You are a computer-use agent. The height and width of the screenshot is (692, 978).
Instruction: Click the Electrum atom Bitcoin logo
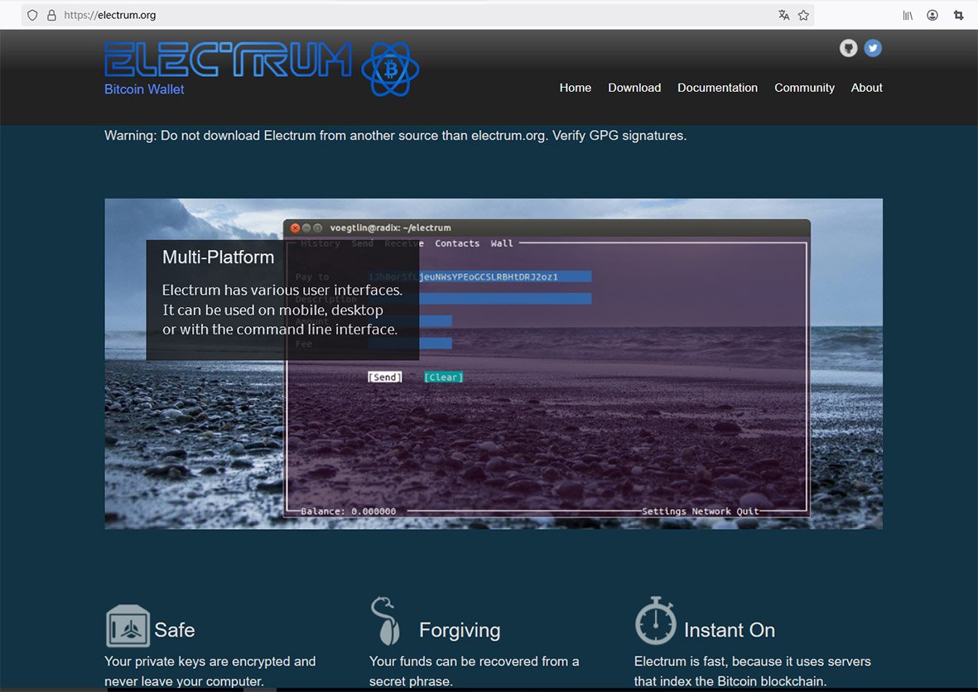pos(390,70)
